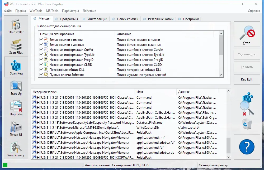Click scroll-down arrow of results list

pos(228,157)
